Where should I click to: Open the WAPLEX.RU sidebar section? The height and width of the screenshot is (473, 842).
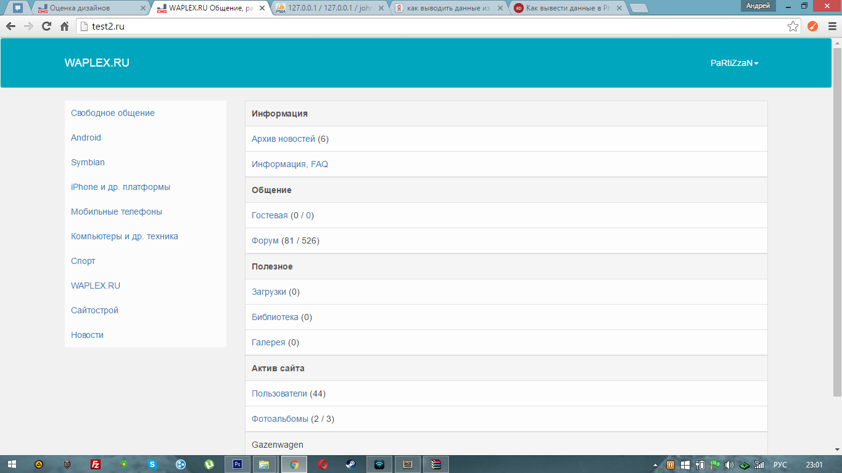tap(96, 286)
